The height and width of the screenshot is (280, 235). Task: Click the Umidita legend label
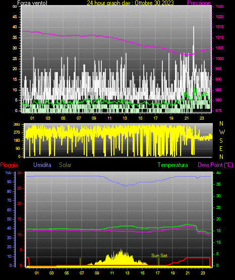pos(42,165)
